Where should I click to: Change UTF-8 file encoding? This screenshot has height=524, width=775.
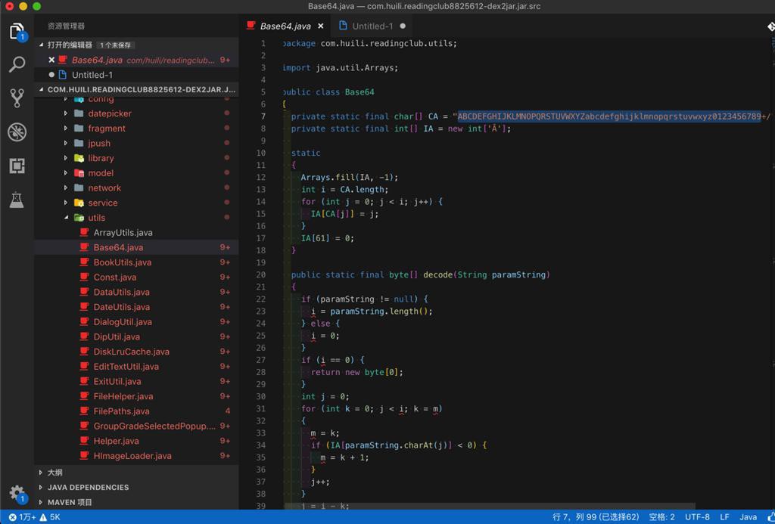[x=697, y=517]
